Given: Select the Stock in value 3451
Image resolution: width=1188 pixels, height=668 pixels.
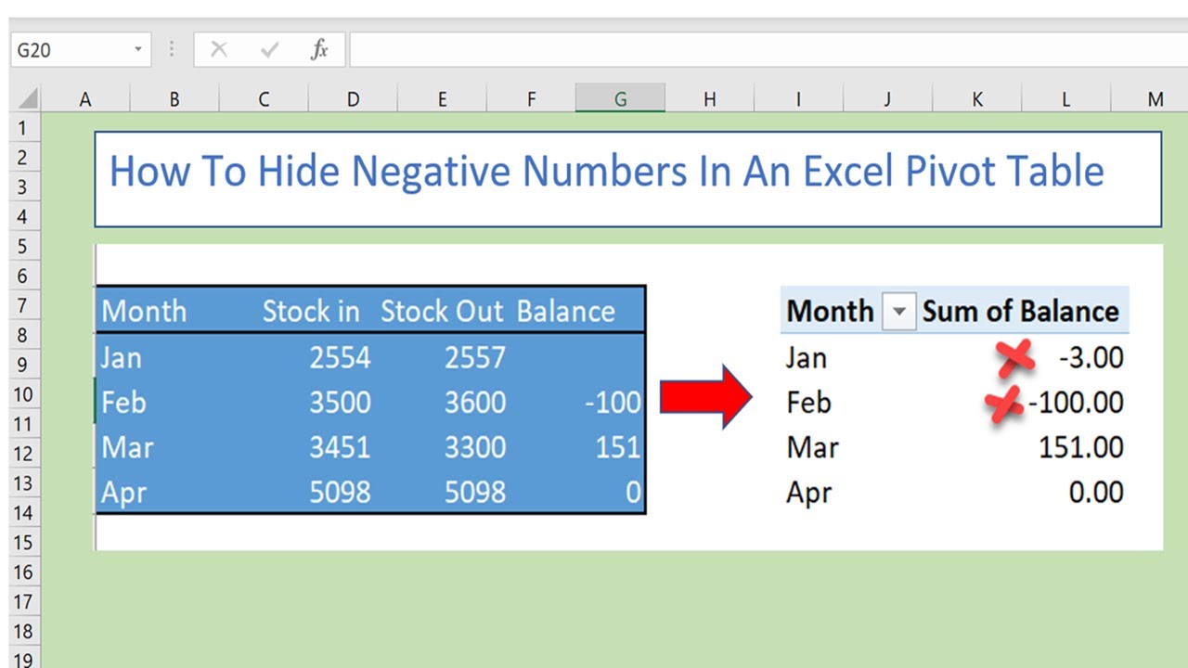Looking at the screenshot, I should (341, 447).
